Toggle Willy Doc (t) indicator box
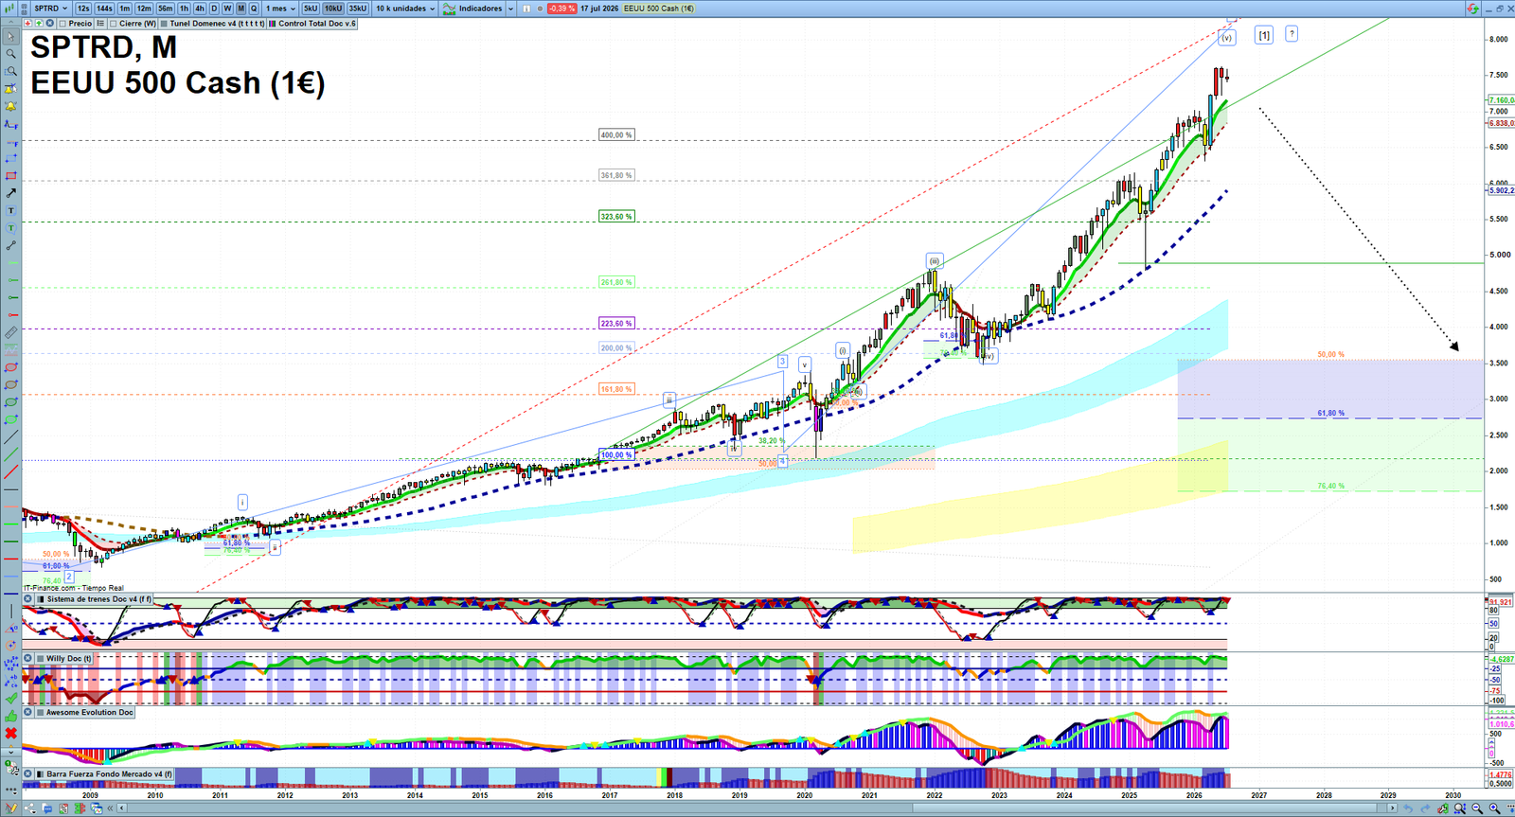Screen dimensions: 1515x817 coord(40,659)
